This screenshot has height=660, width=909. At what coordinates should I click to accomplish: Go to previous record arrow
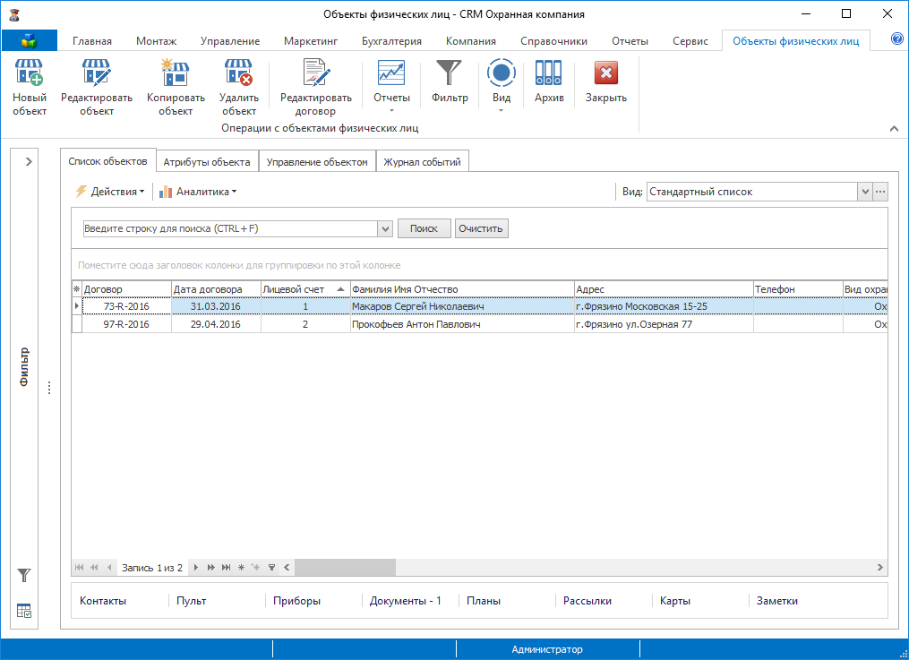click(x=109, y=567)
